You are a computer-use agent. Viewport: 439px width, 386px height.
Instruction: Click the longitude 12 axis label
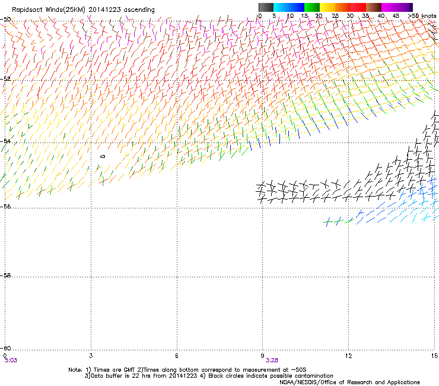348,356
